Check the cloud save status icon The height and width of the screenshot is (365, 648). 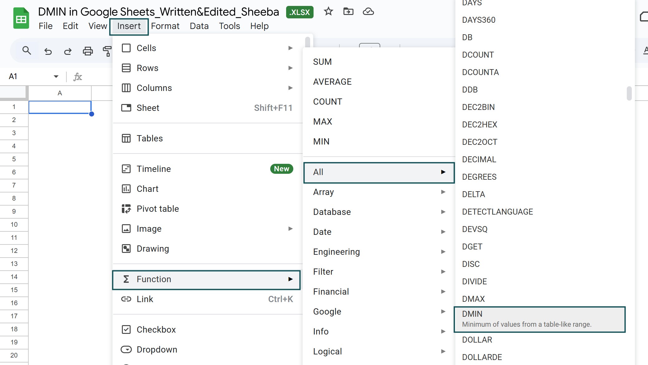pyautogui.click(x=368, y=12)
